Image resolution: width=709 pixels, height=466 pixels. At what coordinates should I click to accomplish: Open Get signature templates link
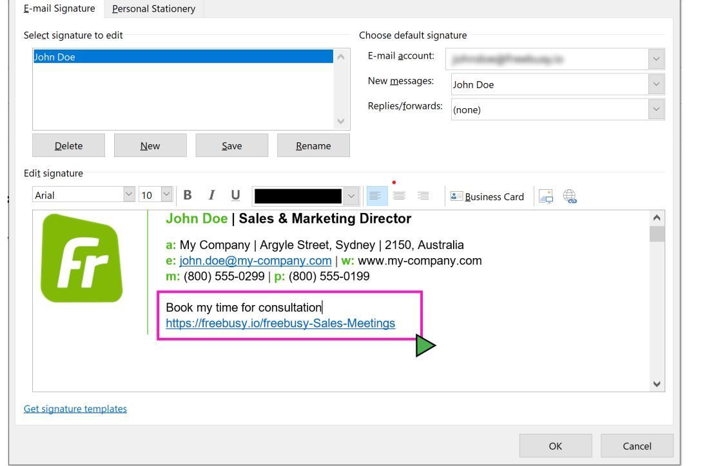pos(75,409)
